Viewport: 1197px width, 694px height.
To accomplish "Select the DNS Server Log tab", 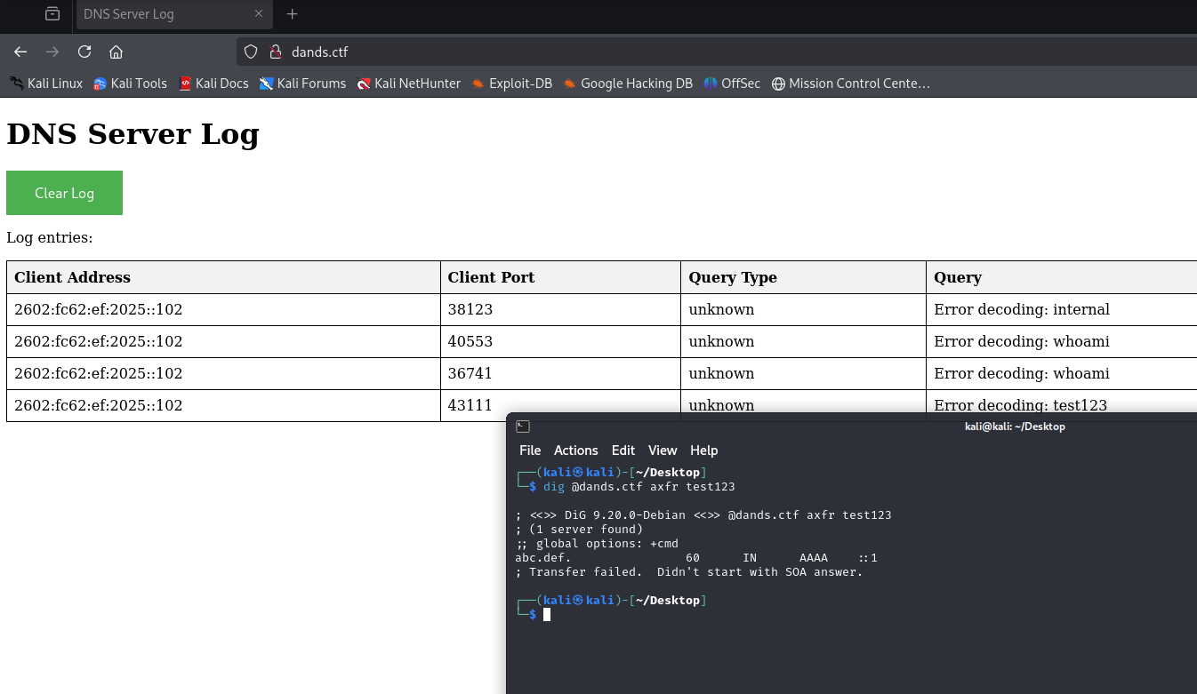I will [x=160, y=14].
